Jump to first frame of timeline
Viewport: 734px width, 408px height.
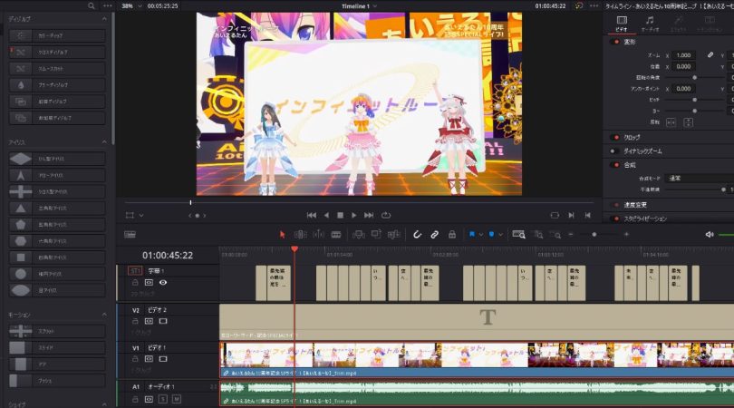[312, 215]
